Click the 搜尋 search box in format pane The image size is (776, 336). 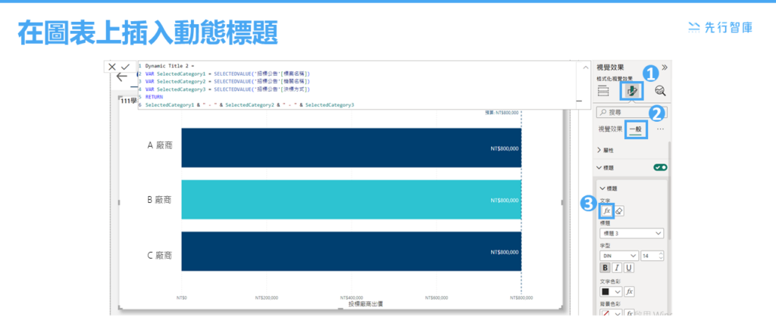click(x=631, y=113)
